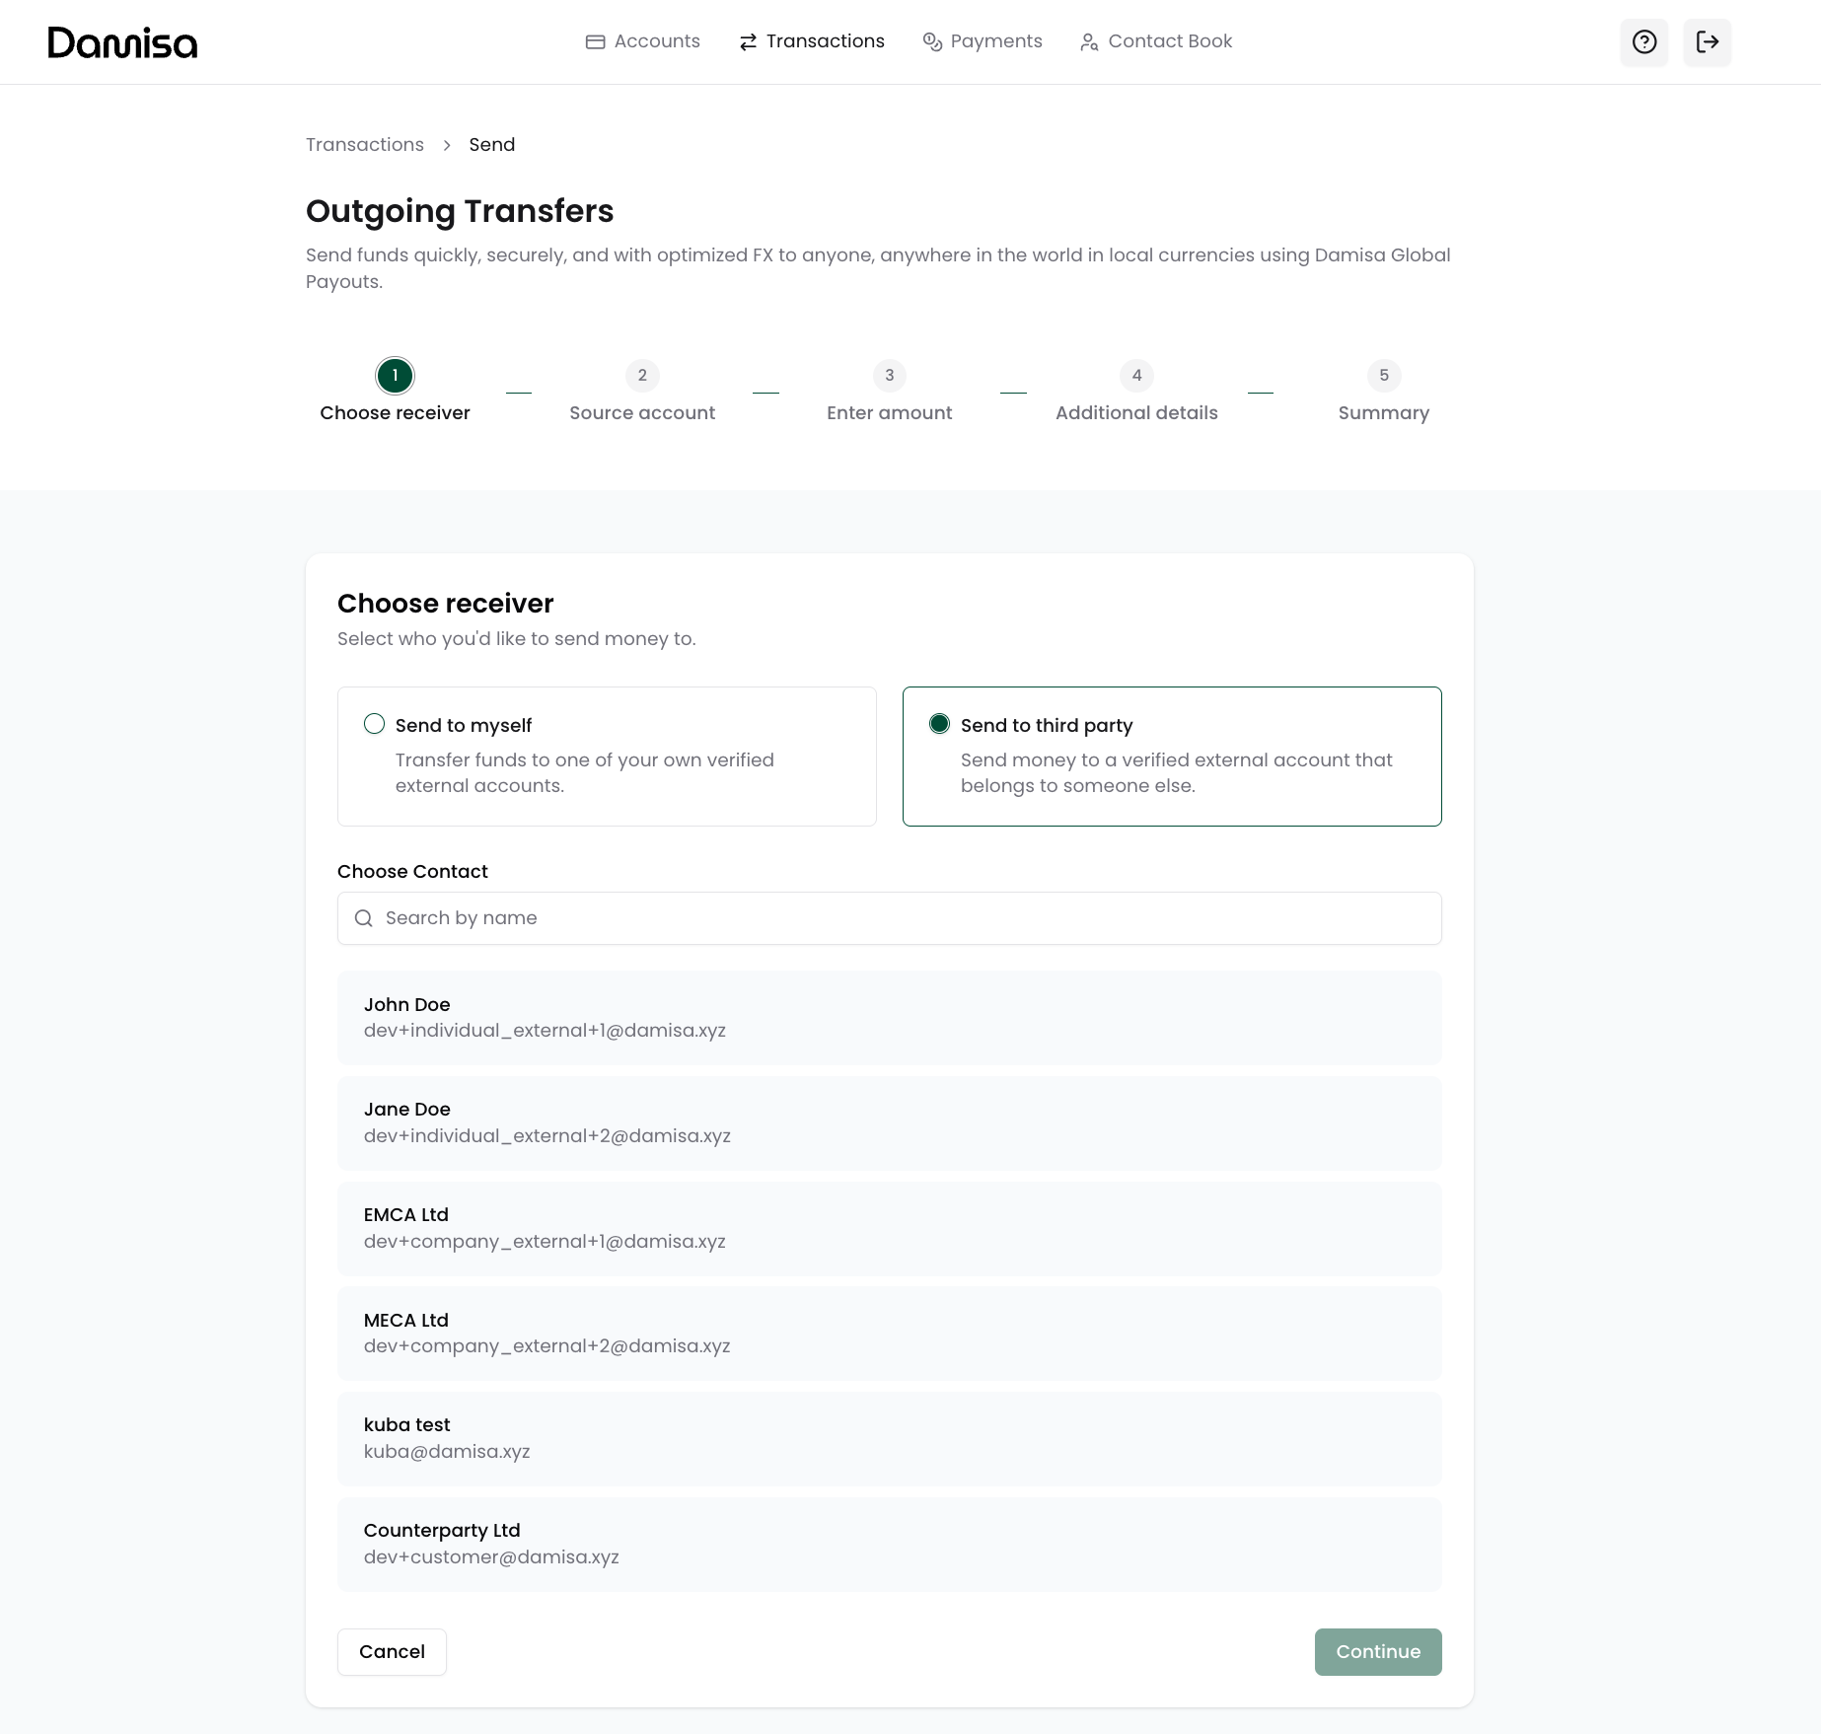Go to the Payments section
This screenshot has width=1821, height=1734.
click(x=983, y=41)
